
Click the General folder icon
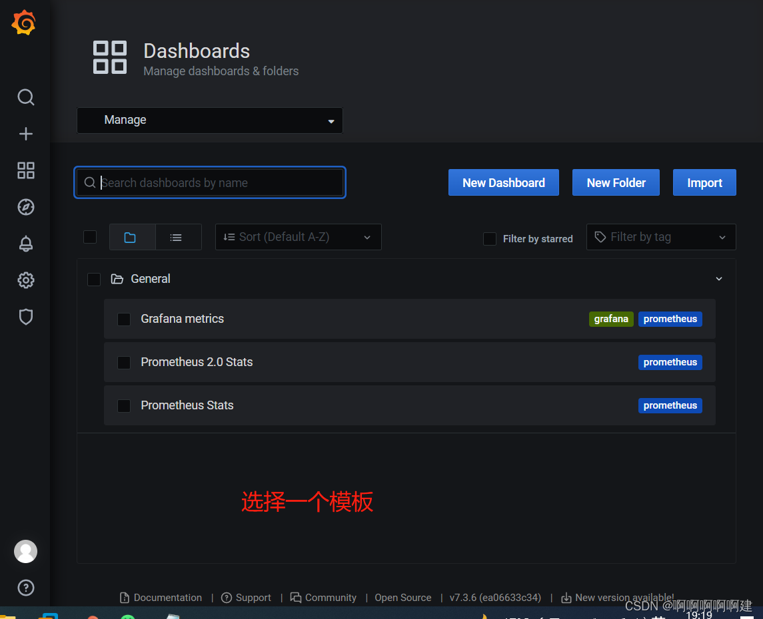click(117, 279)
